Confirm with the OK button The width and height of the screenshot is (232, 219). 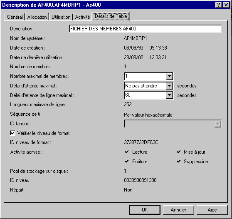pos(145,210)
